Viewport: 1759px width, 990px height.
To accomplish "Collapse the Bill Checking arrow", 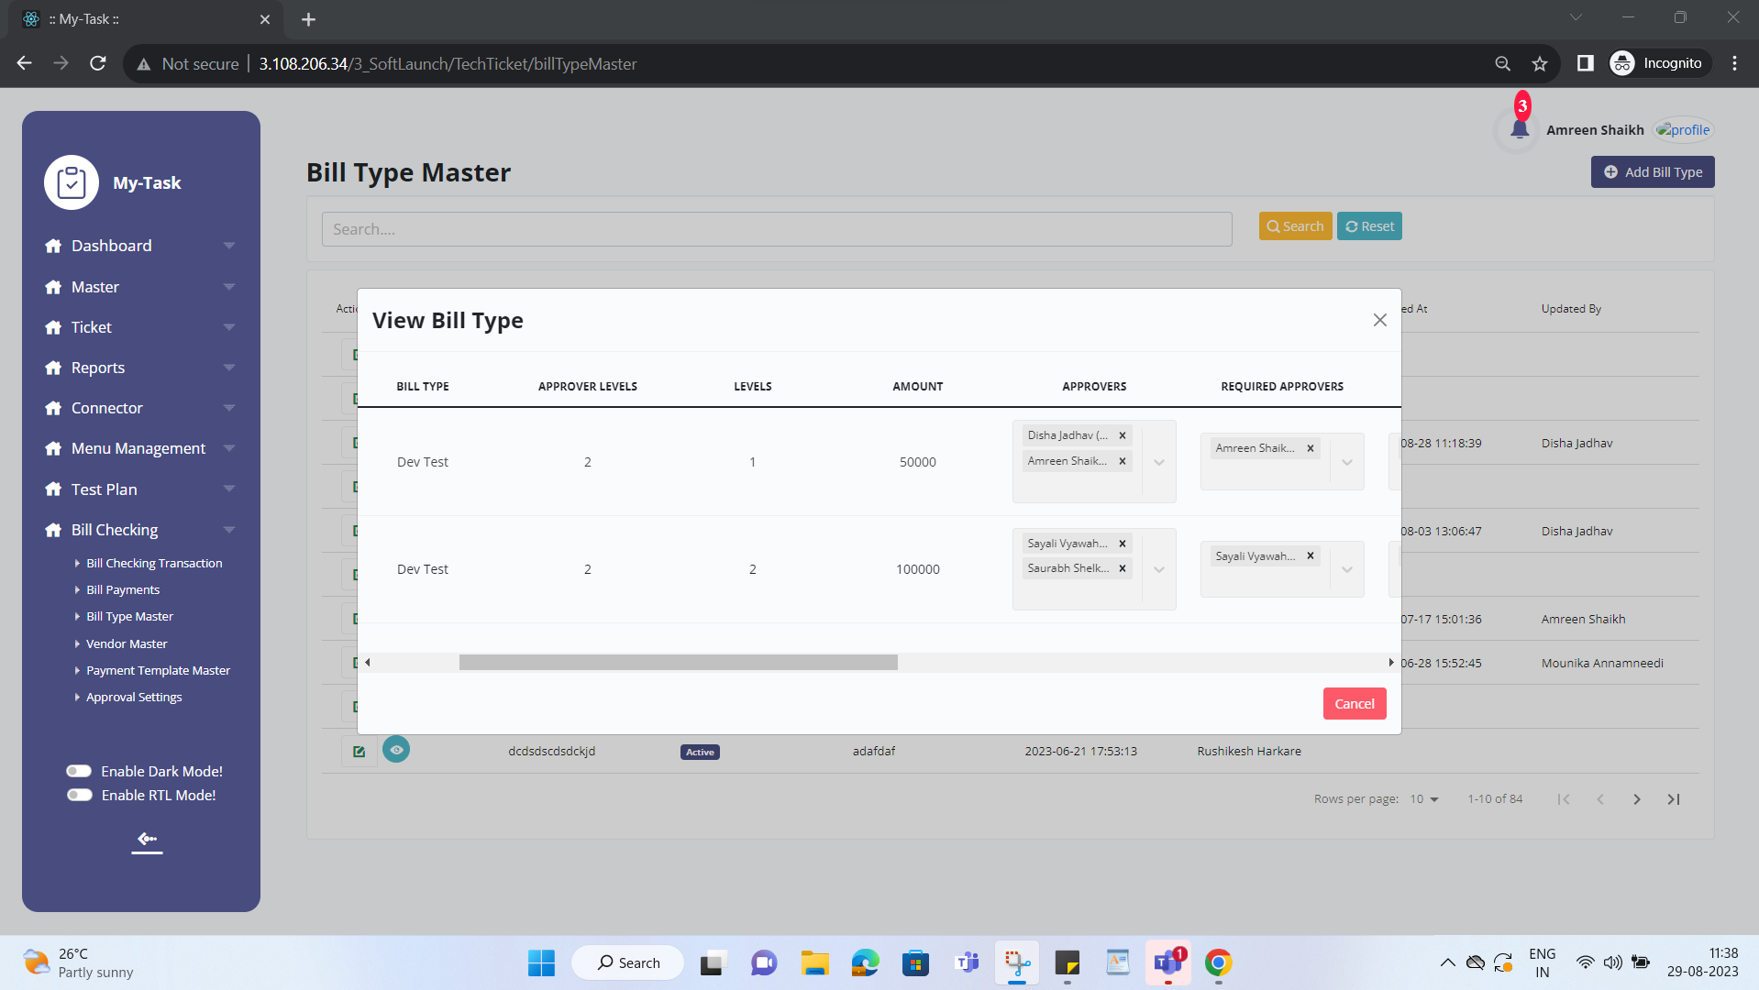I will [x=229, y=530].
